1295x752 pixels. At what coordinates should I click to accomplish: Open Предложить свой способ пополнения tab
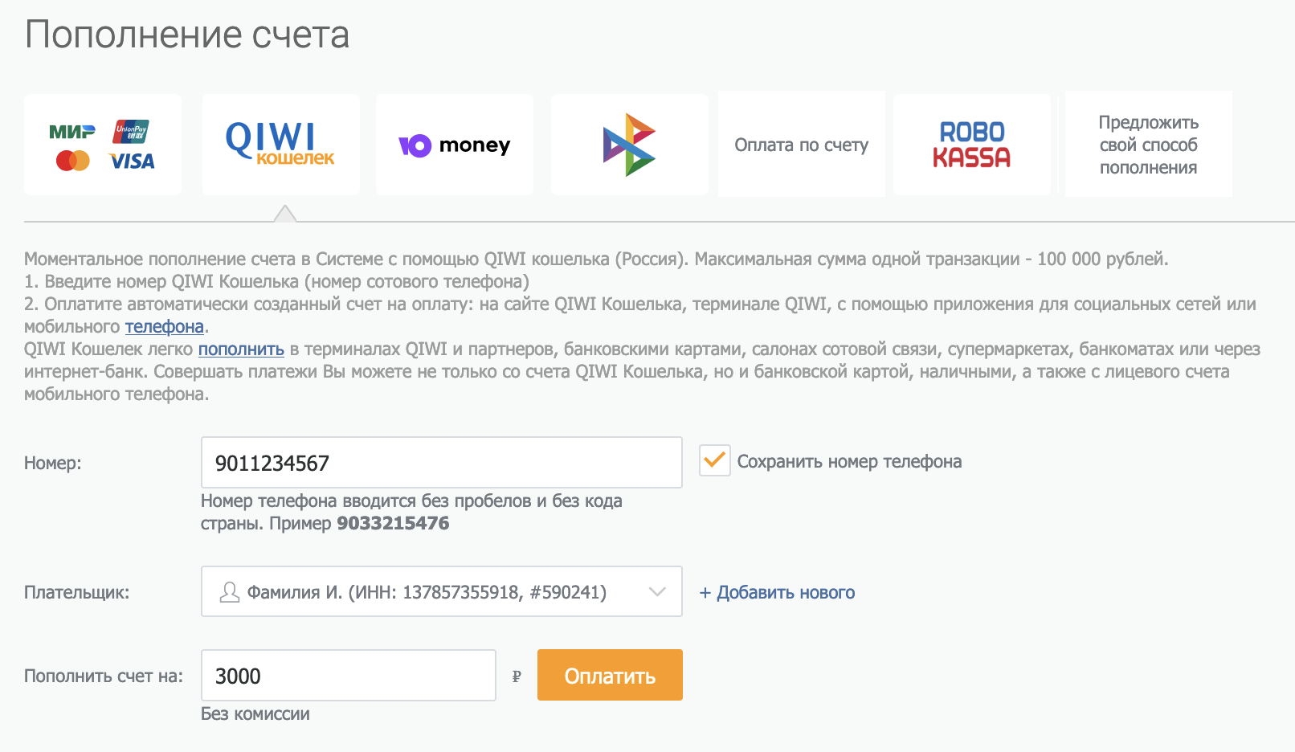(1148, 145)
